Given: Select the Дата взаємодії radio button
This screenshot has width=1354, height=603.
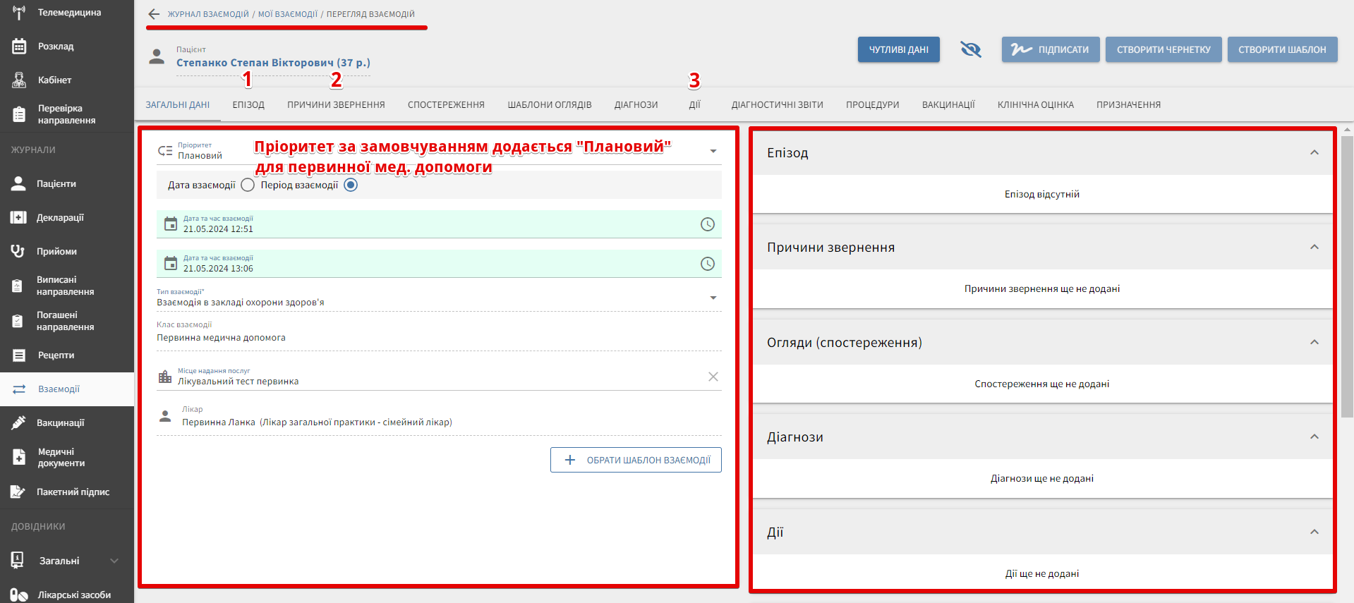Looking at the screenshot, I should pyautogui.click(x=248, y=185).
